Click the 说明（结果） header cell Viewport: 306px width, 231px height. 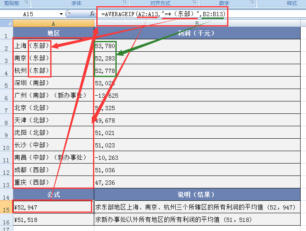197,195
